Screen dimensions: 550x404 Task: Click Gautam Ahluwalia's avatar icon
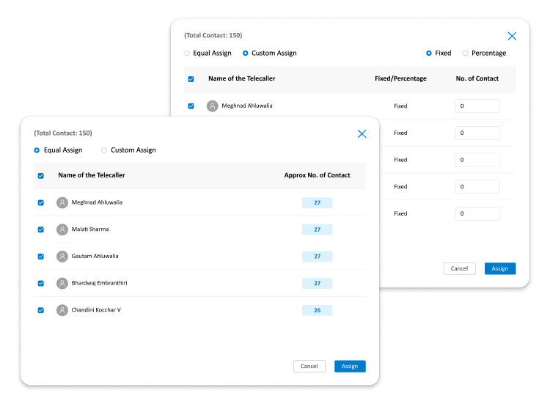point(62,257)
